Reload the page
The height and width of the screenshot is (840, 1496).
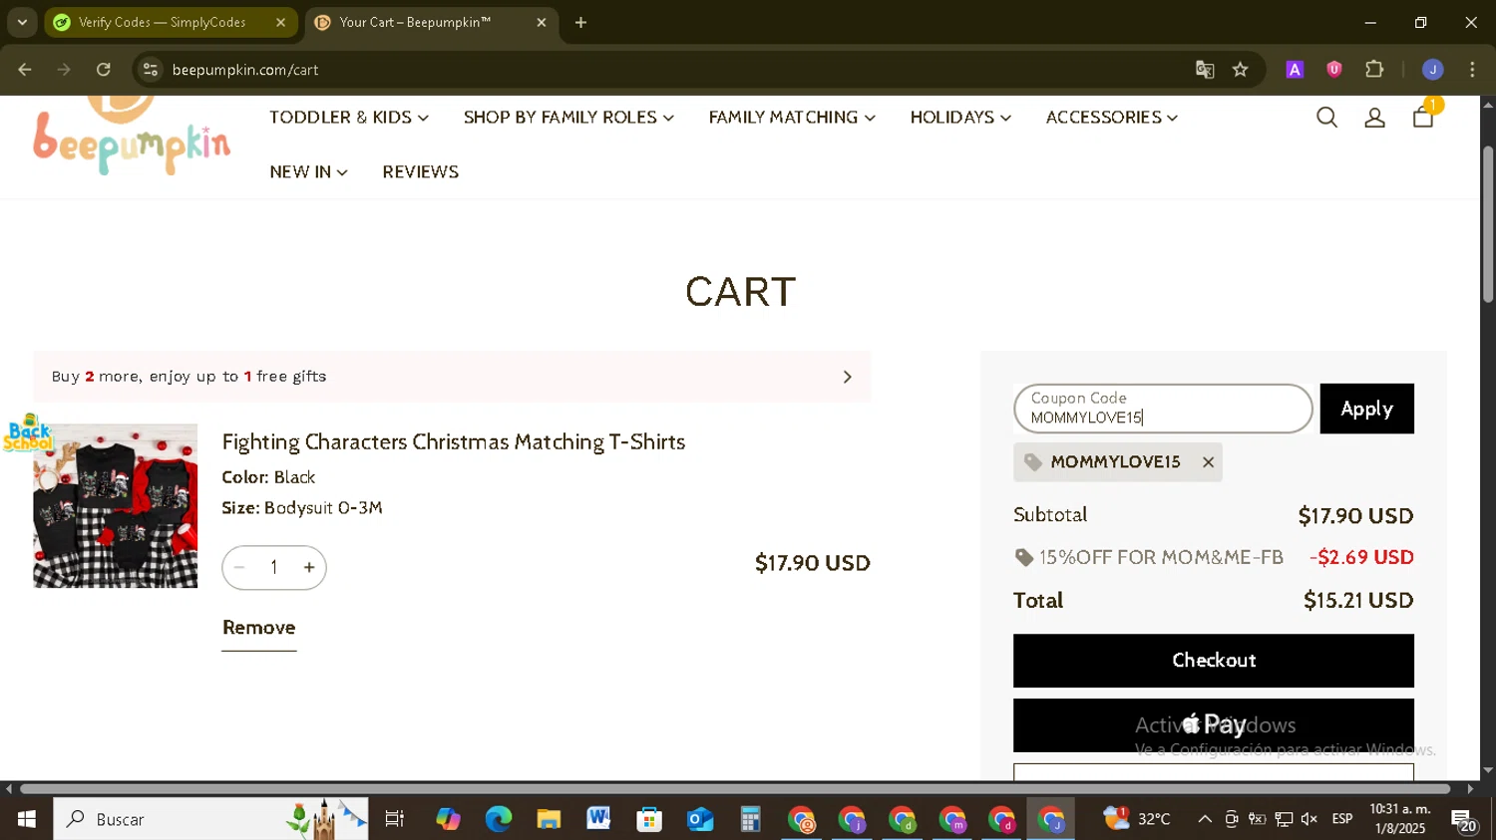pos(104,70)
